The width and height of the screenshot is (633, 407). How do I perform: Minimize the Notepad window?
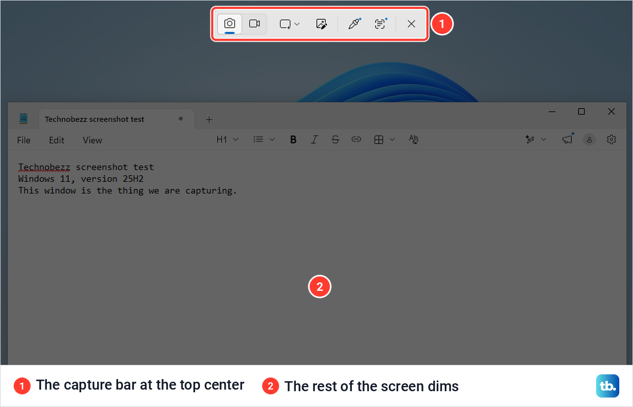pos(552,112)
